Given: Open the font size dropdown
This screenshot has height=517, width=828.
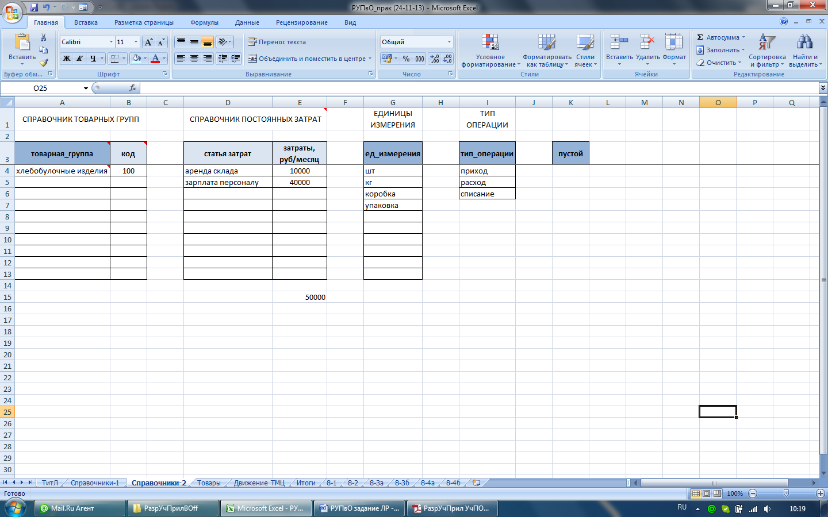Looking at the screenshot, I should 136,42.
